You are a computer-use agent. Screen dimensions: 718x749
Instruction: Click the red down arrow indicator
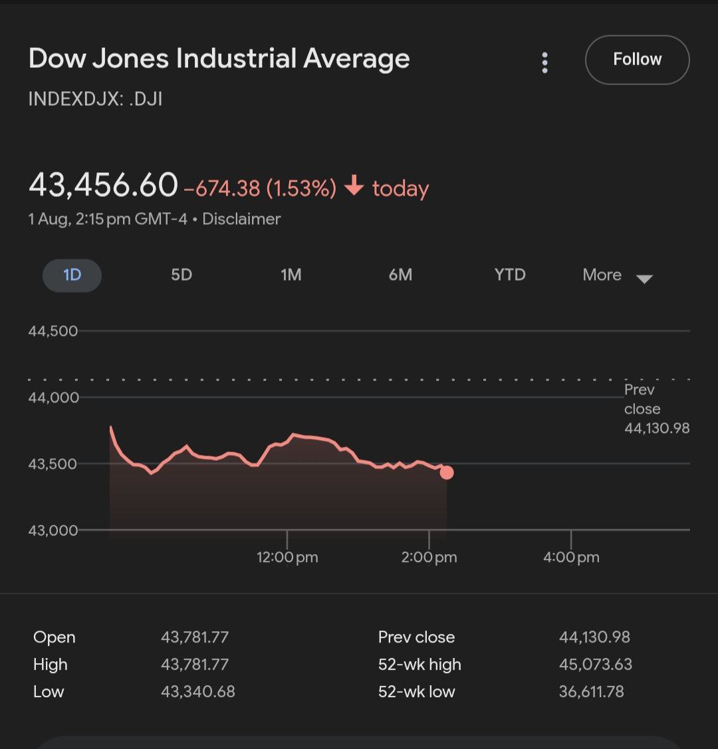pos(354,187)
